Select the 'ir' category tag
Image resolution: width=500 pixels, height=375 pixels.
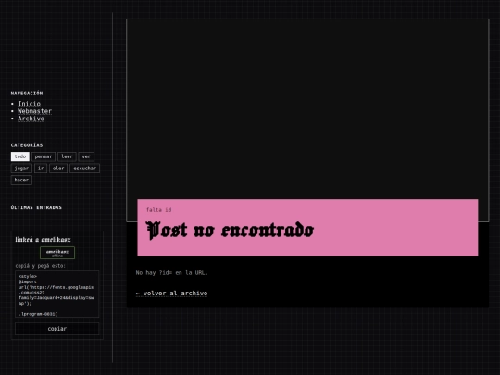41,169
